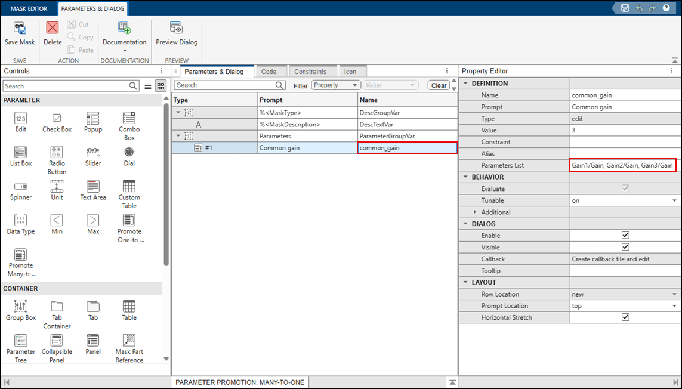Add a Radio Button control
The width and height of the screenshot is (682, 389).
point(57,160)
